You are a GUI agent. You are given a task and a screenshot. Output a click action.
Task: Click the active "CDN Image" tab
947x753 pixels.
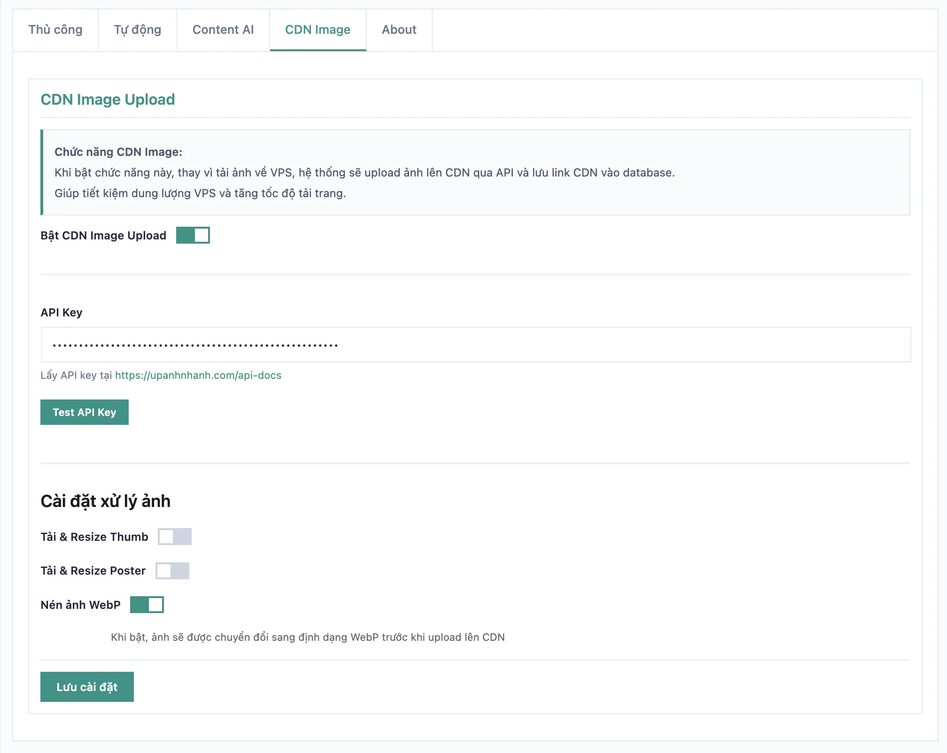318,30
